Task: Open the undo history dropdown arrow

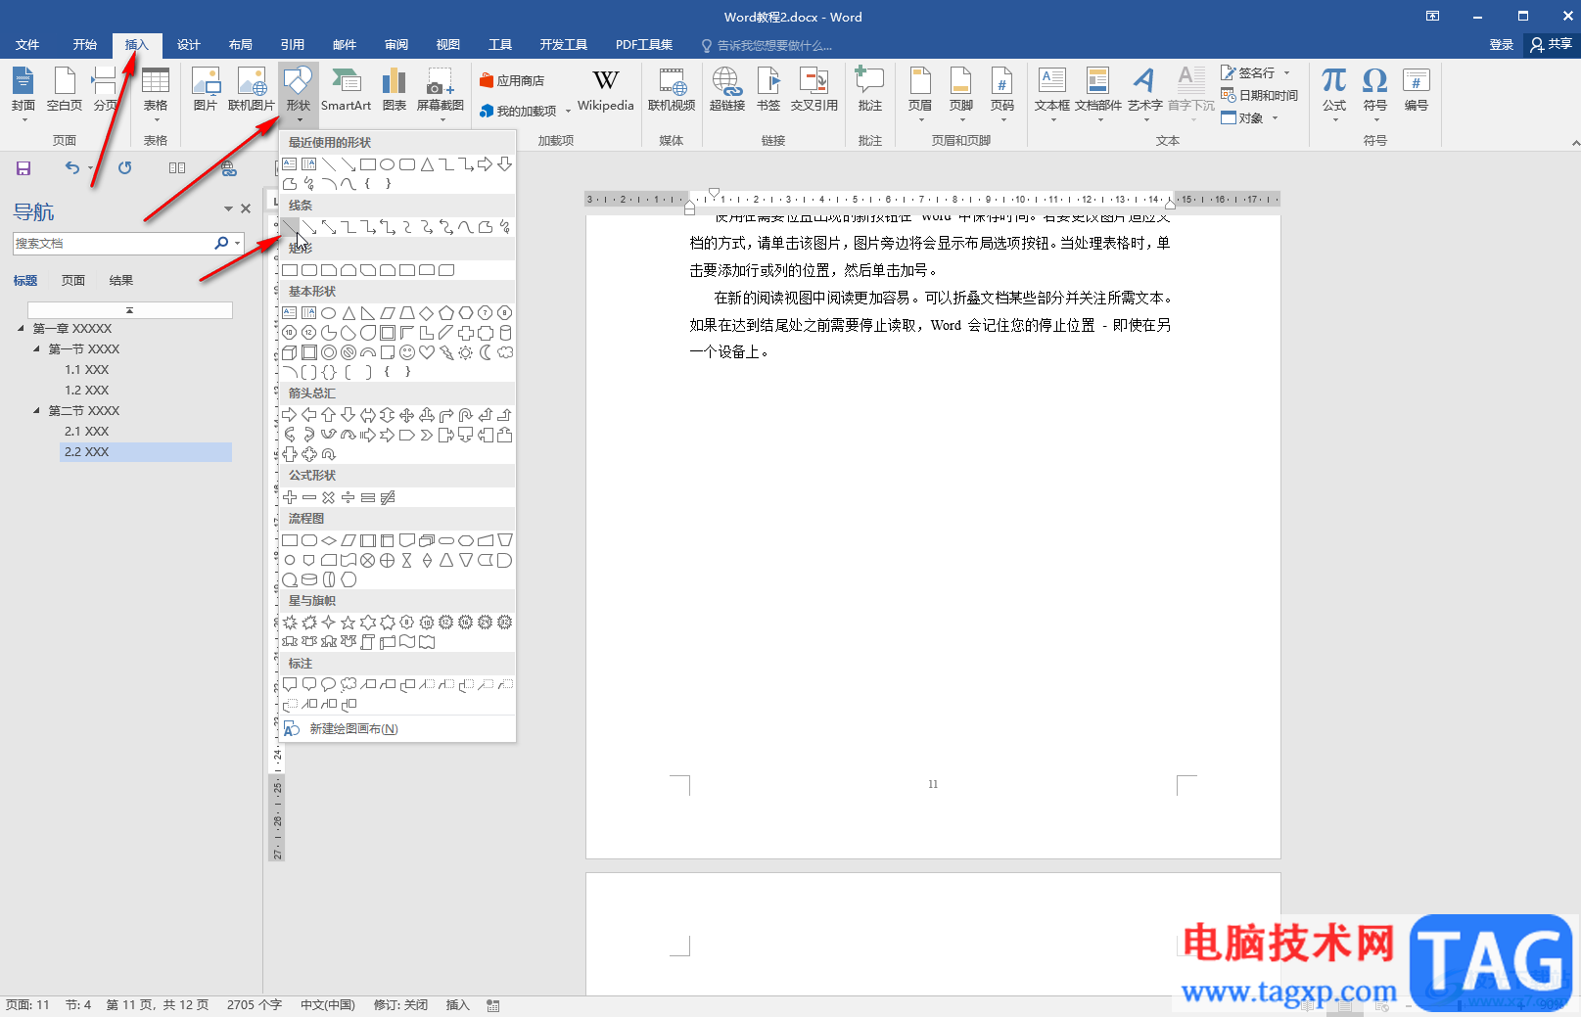Action: click(90, 168)
